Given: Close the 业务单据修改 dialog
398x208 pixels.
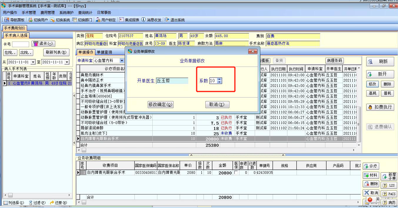Looking at the screenshot, I should [253, 51].
